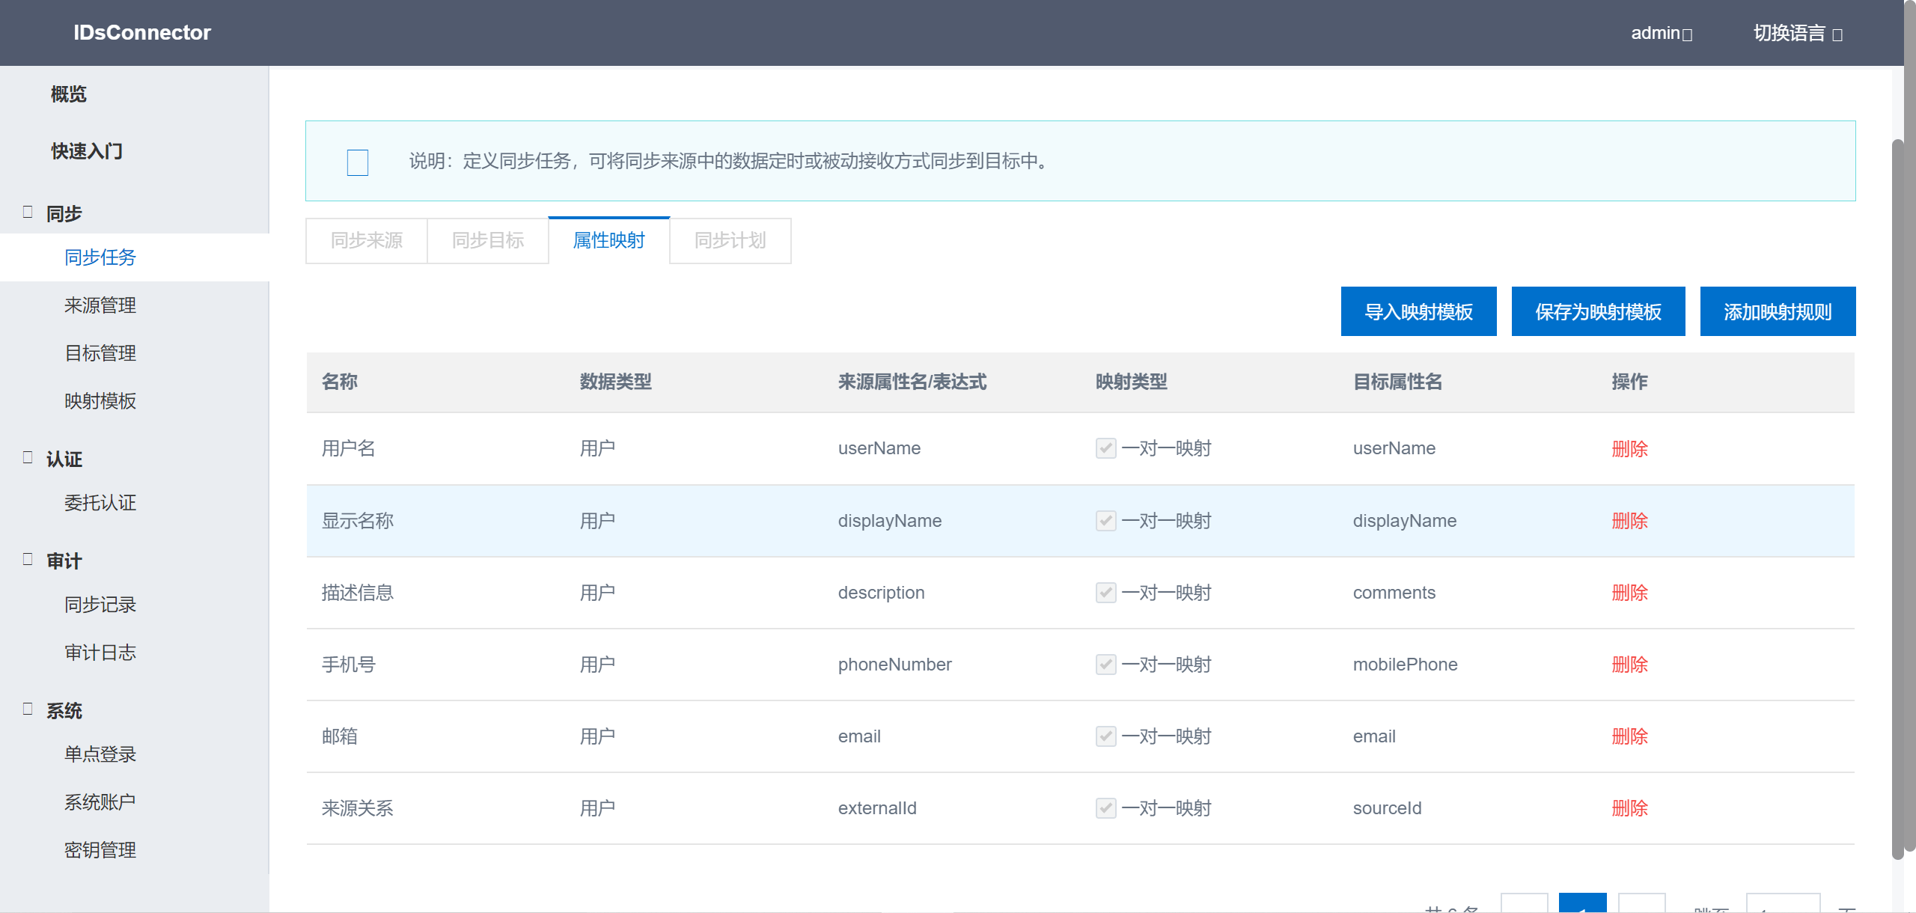This screenshot has height=913, width=1916.
Task: Click the page jump input field
Action: tap(1782, 904)
